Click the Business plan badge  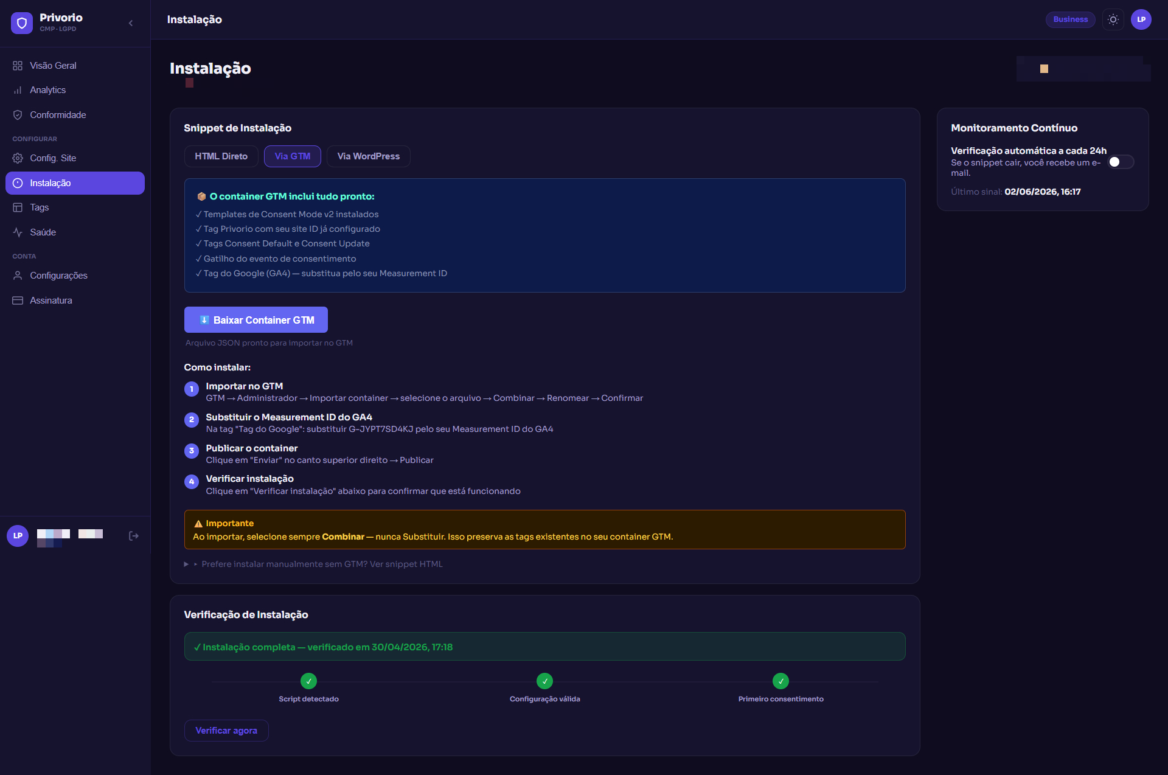[1071, 19]
